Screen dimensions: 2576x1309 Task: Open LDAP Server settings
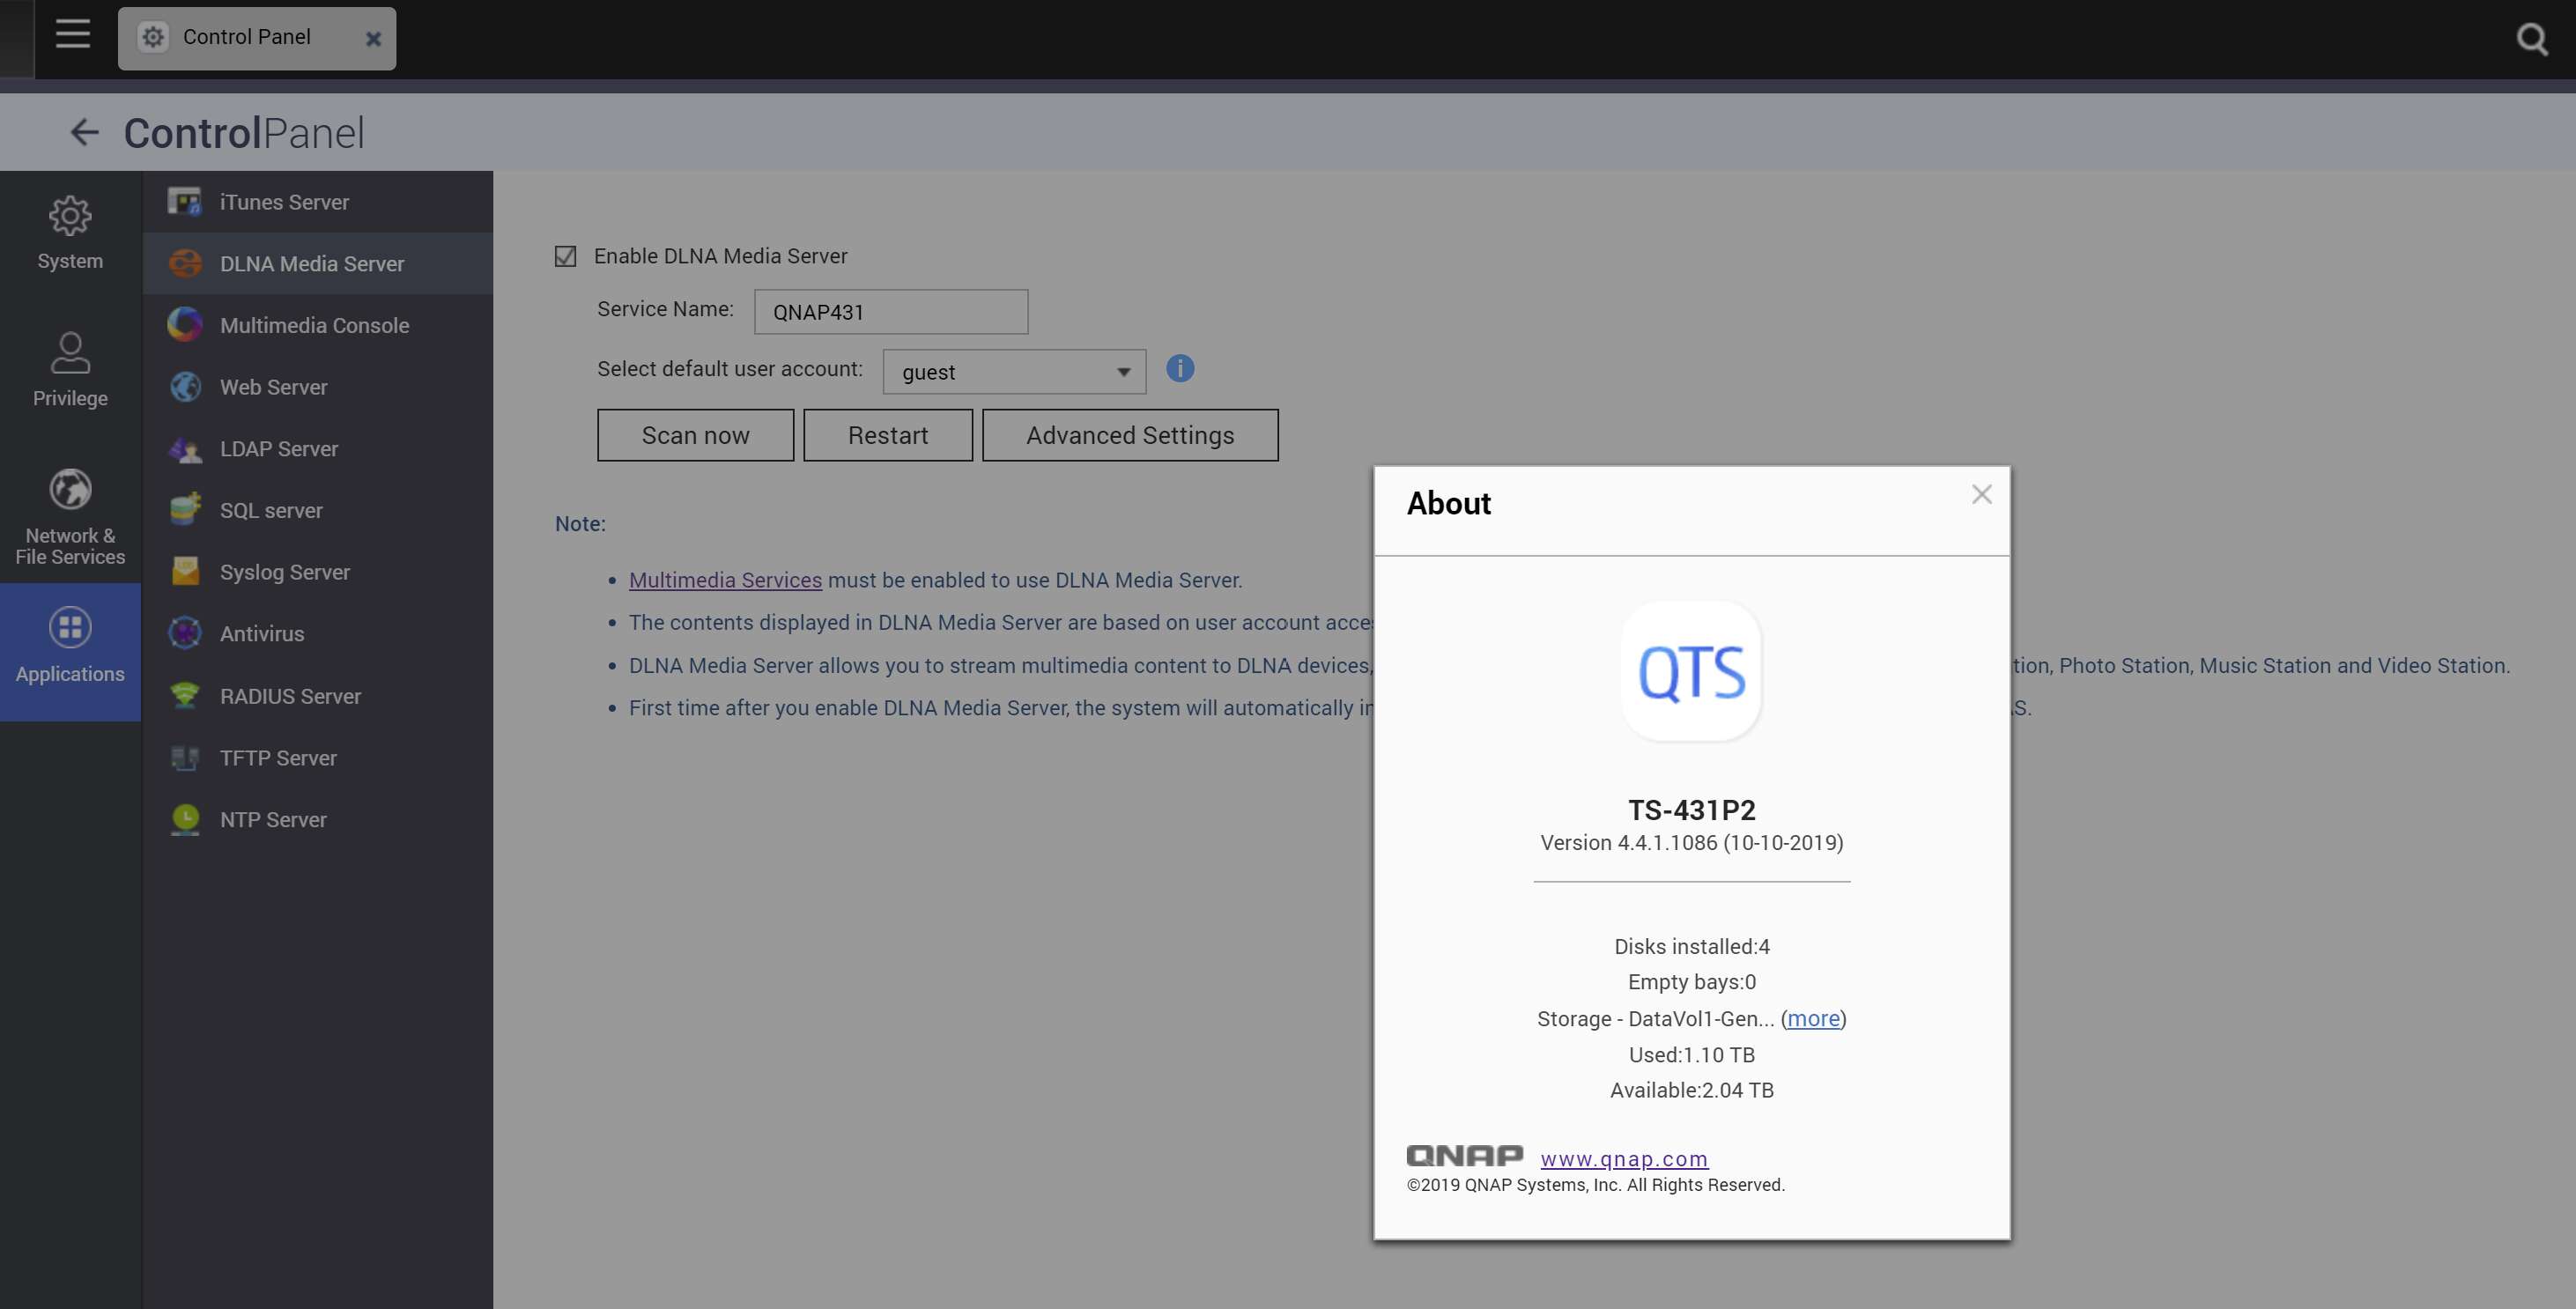(x=318, y=449)
